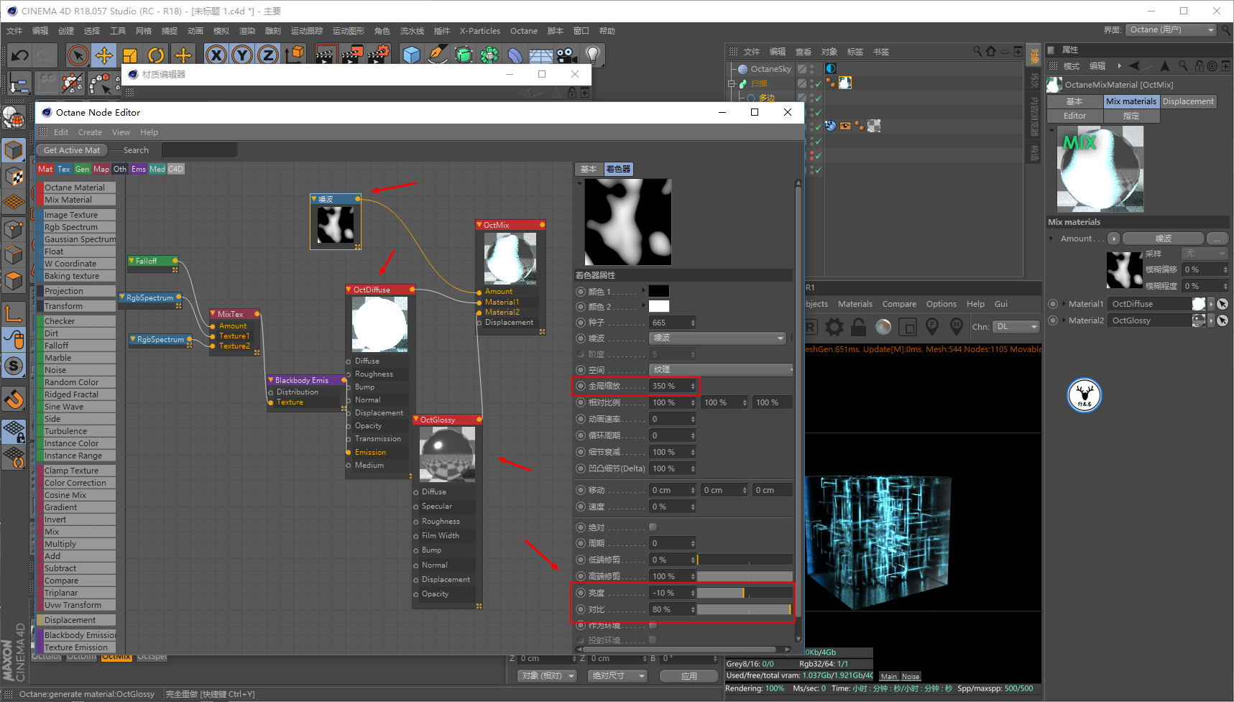Click the coordinate system cube icon

tap(295, 55)
